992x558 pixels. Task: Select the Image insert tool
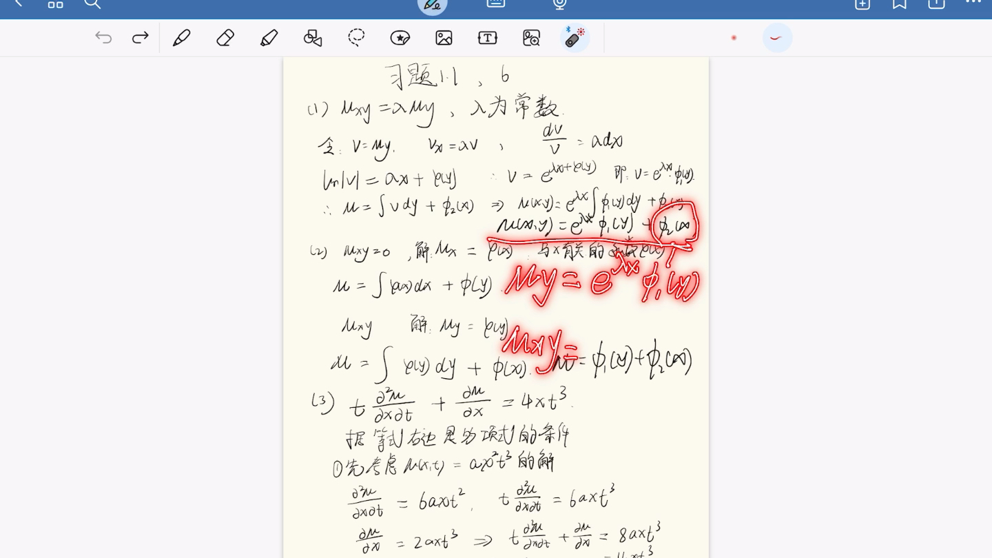pos(444,38)
